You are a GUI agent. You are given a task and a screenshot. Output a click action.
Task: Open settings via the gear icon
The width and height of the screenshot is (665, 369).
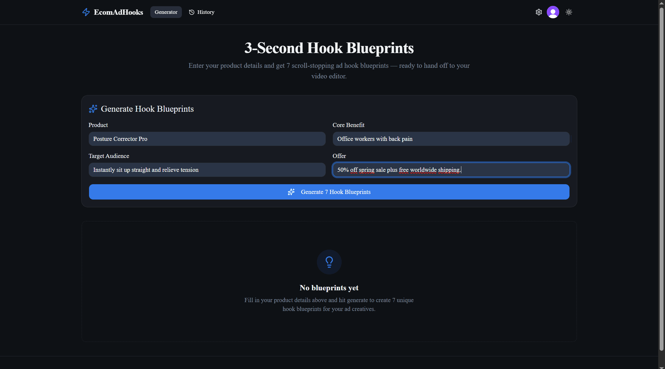(539, 12)
